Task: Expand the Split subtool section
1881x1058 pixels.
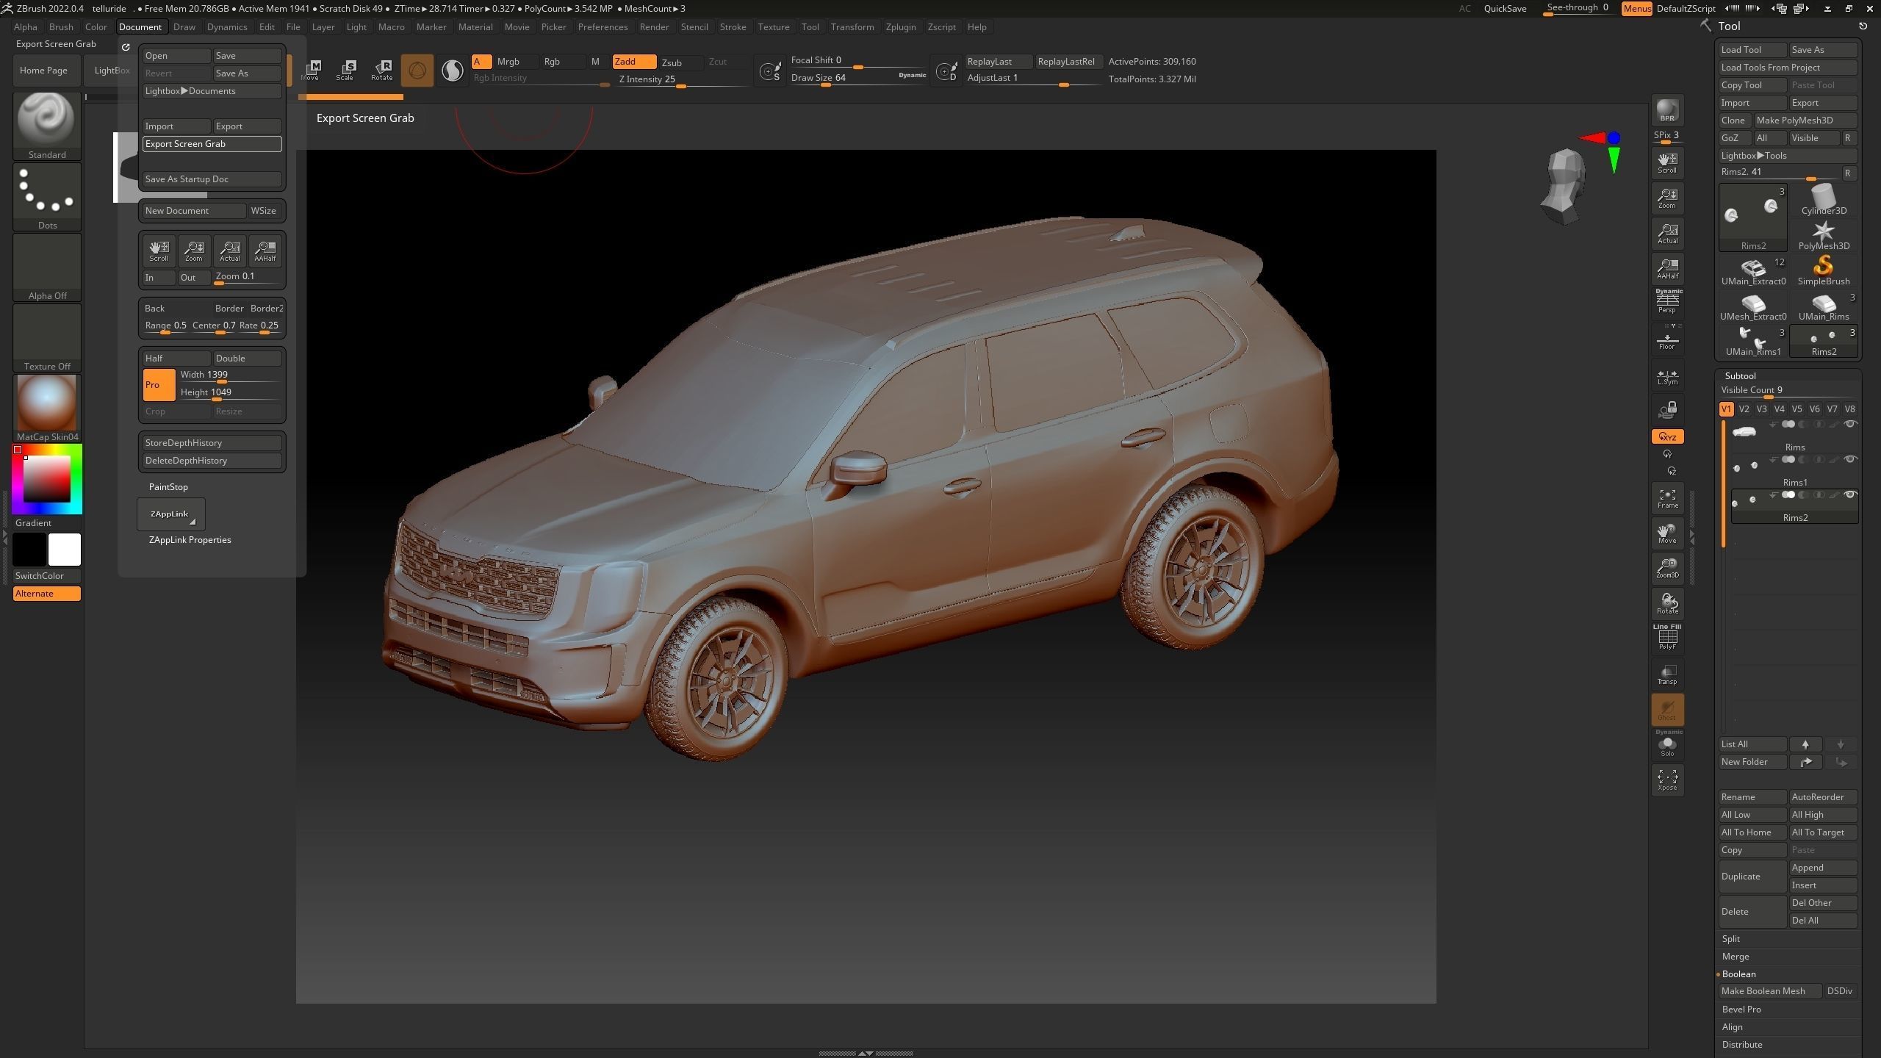Action: point(1731,939)
